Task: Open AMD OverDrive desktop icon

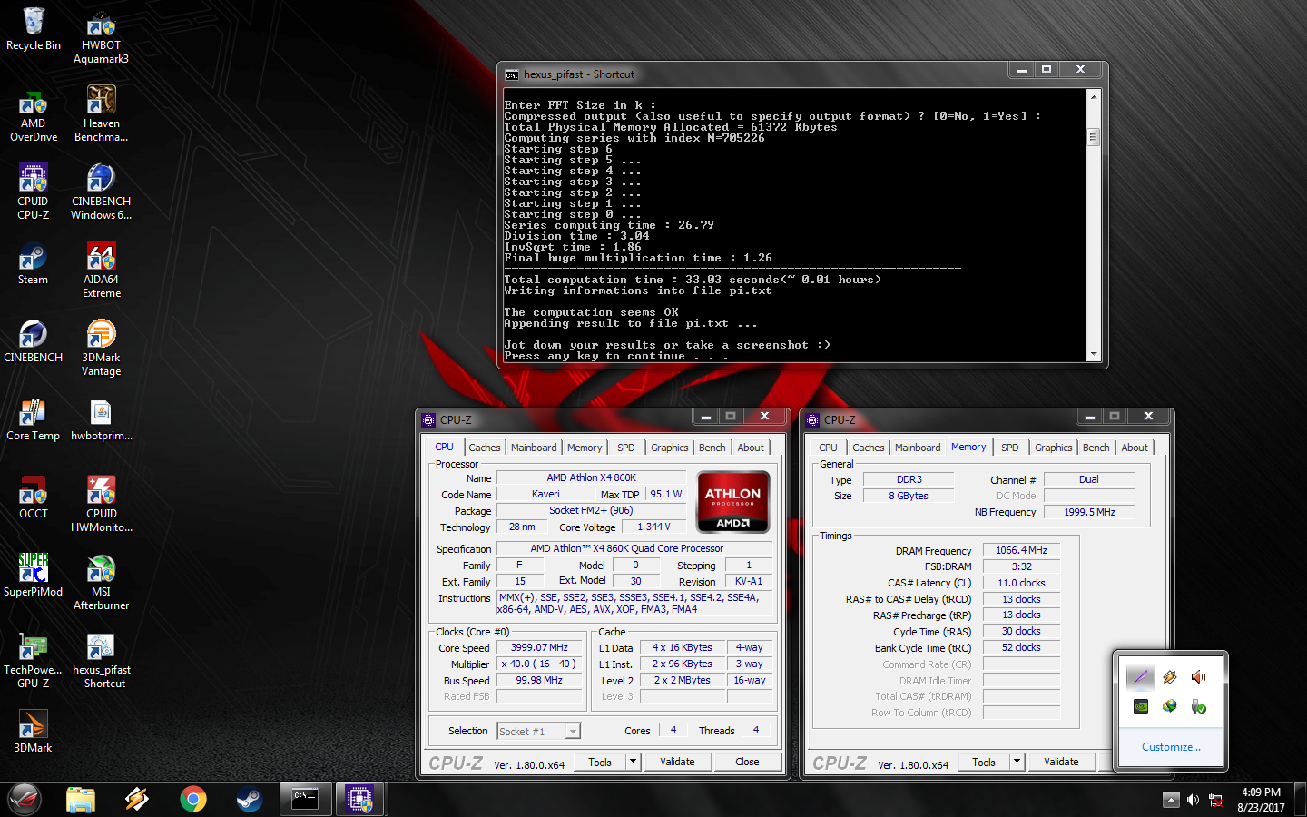Action: pos(34,114)
